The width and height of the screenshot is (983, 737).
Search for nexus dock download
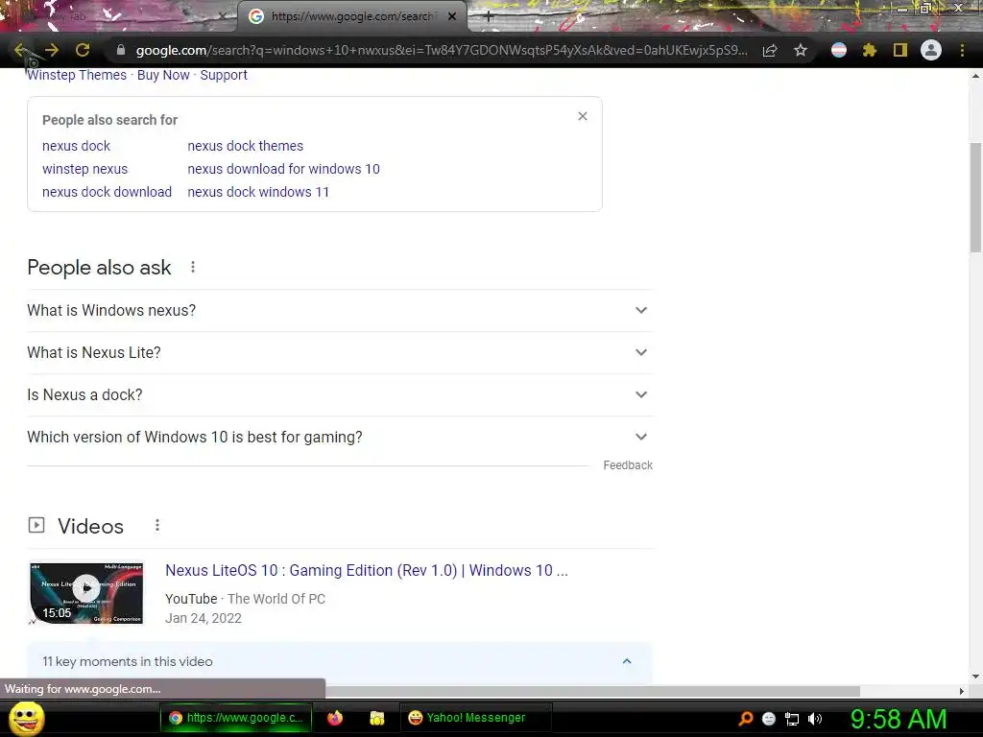(107, 192)
